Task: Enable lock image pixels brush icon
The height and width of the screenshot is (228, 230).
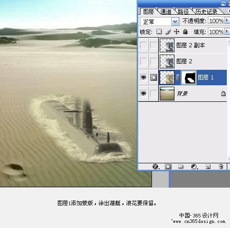Action: pyautogui.click(x=168, y=32)
